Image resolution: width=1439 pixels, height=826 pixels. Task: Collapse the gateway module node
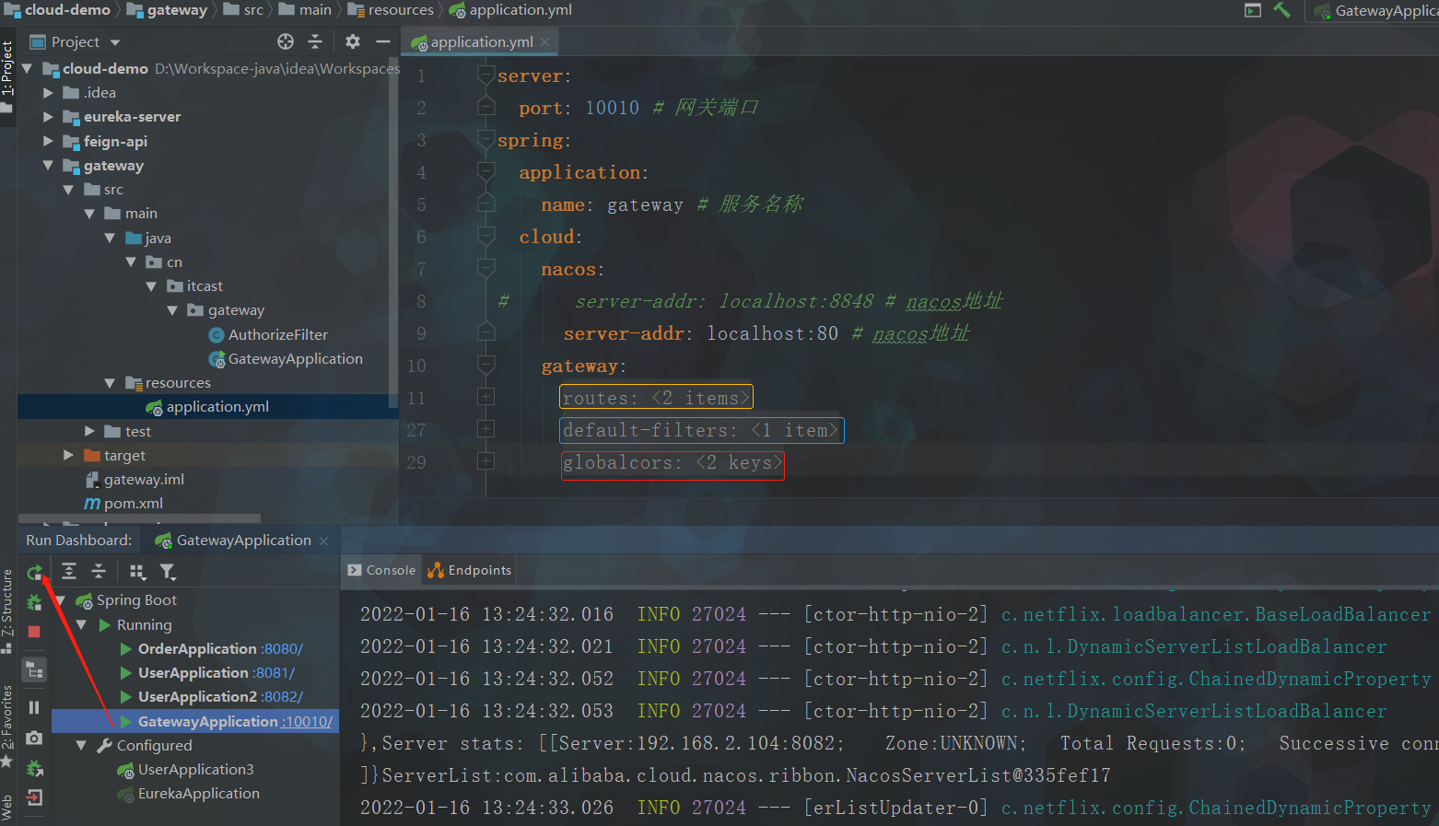tap(48, 165)
